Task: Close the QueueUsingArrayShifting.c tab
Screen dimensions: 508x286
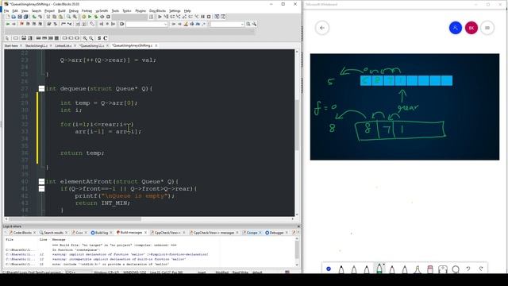Action: [156, 46]
